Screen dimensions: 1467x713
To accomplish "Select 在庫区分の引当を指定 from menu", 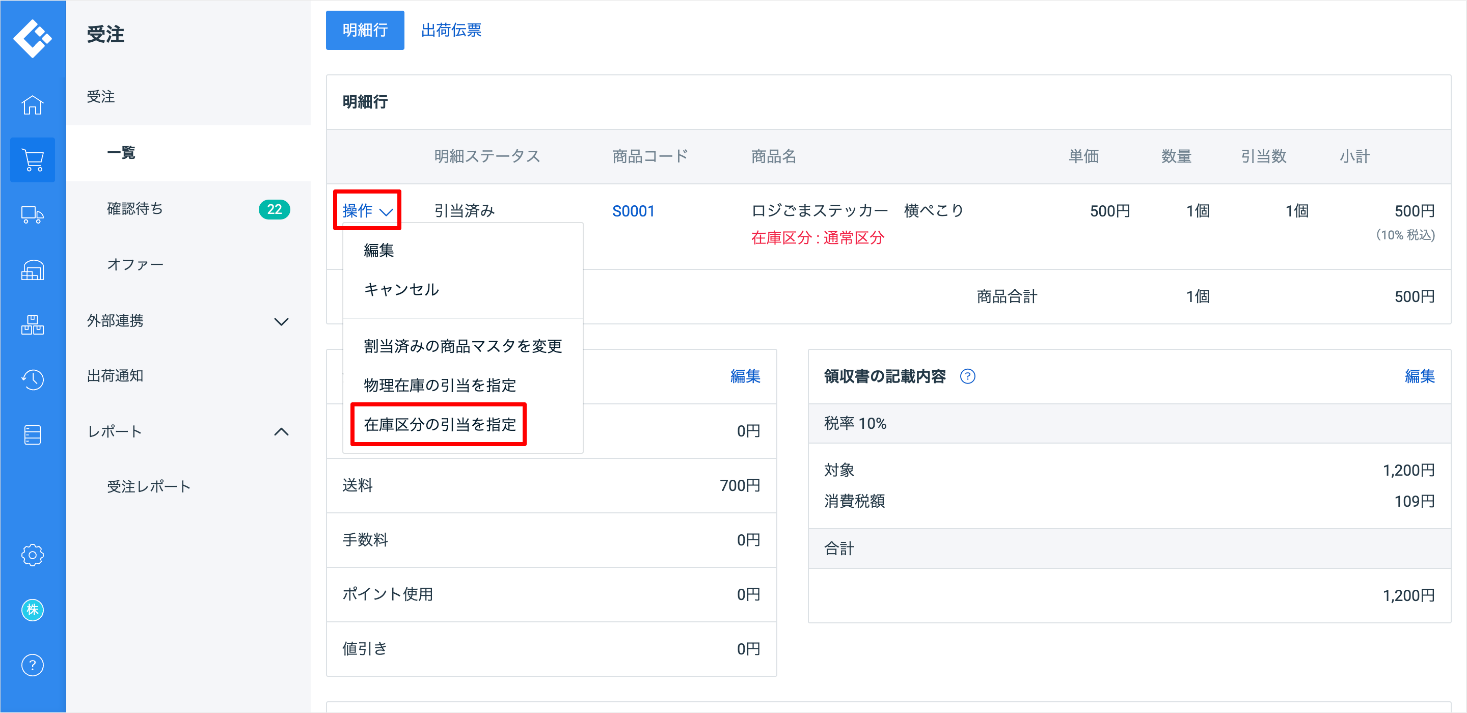I will pos(439,424).
